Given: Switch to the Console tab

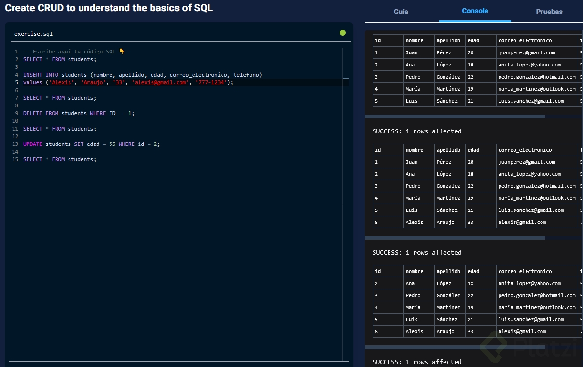Looking at the screenshot, I should tap(475, 11).
